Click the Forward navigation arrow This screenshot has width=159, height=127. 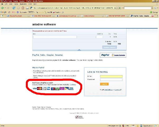point(8,8)
